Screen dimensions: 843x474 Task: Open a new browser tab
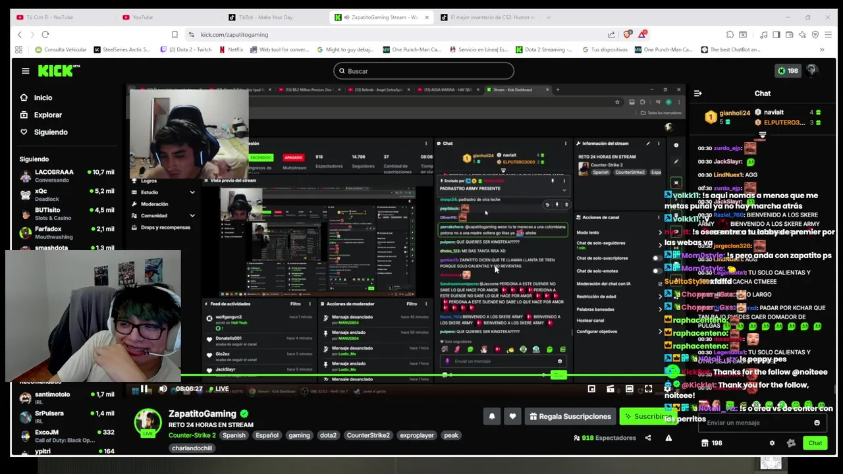549,17
